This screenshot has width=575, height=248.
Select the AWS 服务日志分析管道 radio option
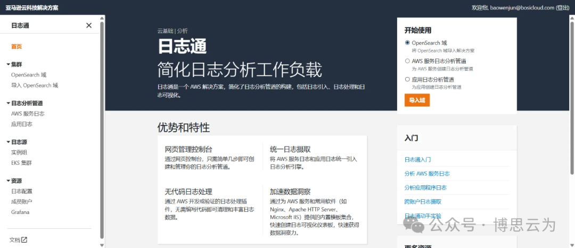click(407, 61)
